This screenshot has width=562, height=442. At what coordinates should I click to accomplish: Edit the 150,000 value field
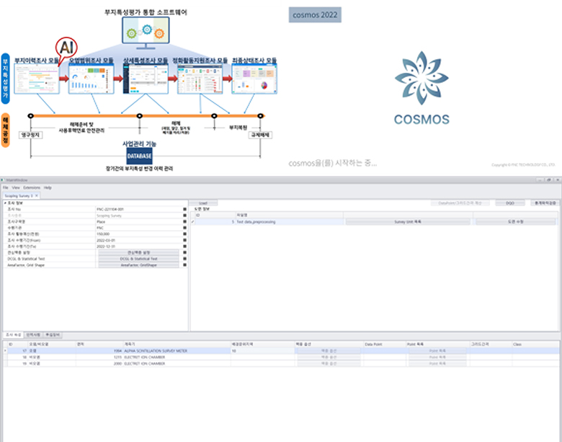(139, 234)
